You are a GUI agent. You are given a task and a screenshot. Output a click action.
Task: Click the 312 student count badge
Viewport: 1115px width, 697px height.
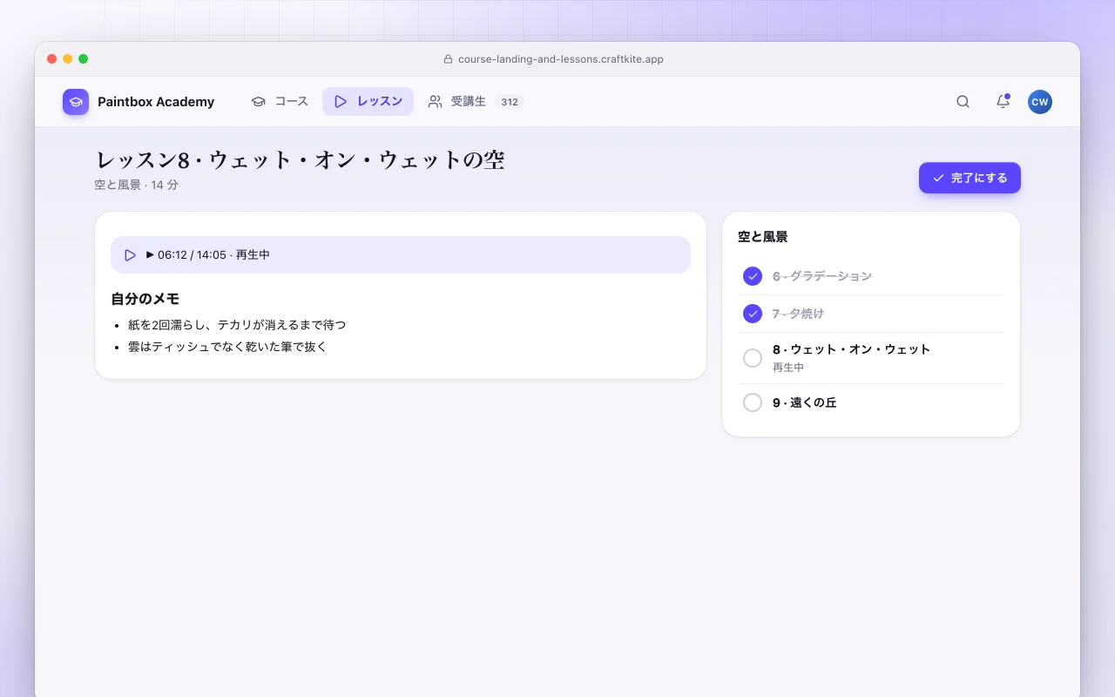(x=510, y=102)
